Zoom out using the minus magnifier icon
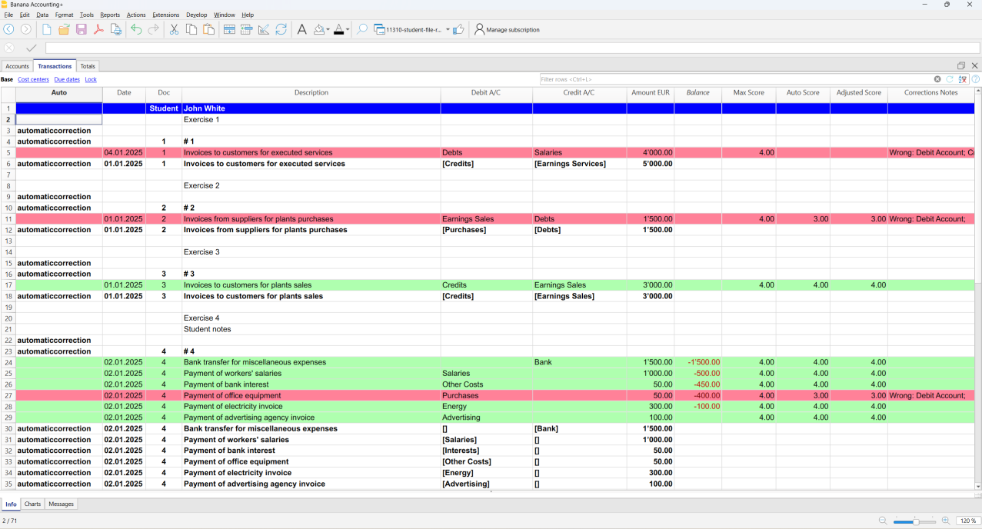This screenshot has height=529, width=982. click(x=883, y=521)
